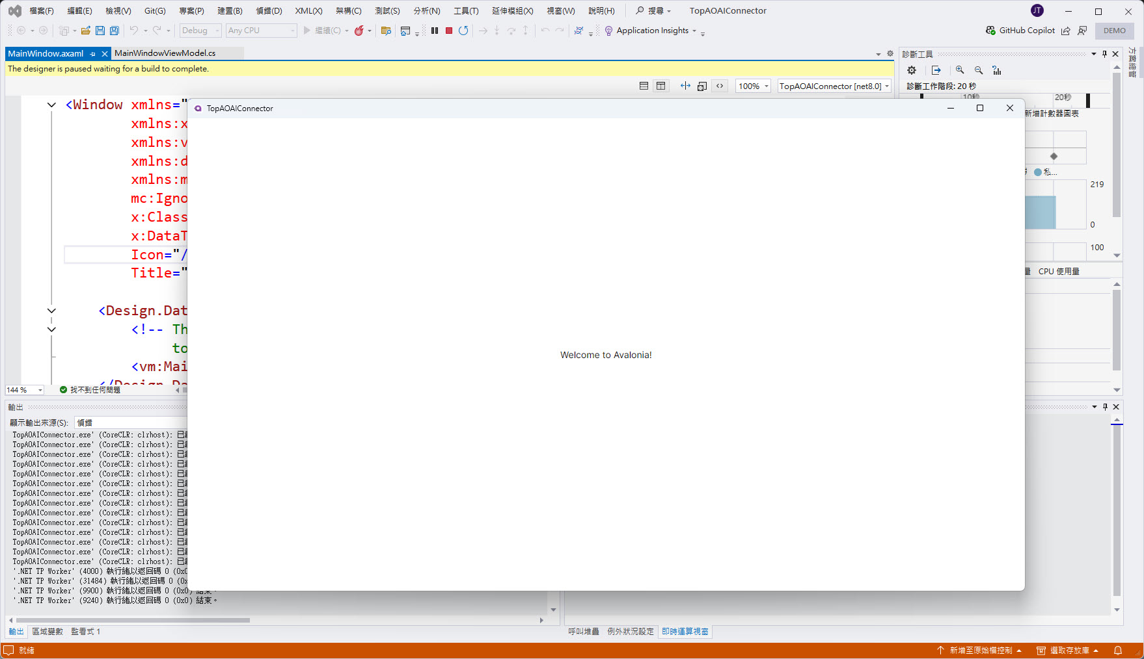Open the editor settings gear beside the tabs
The width and height of the screenshot is (1144, 659).
click(890, 53)
